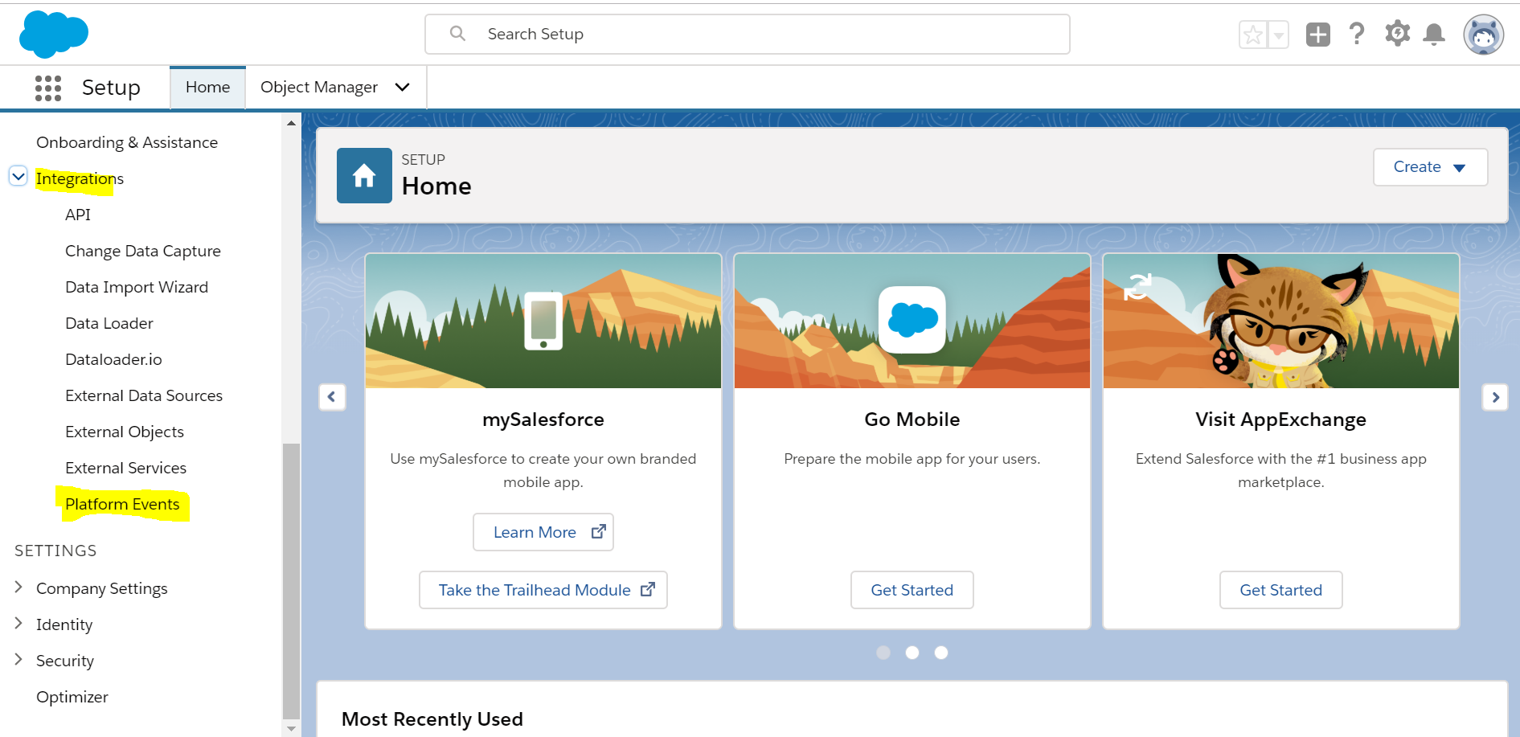Click Get Started under Go Mobile
Viewport: 1520px width, 737px height.
[912, 590]
